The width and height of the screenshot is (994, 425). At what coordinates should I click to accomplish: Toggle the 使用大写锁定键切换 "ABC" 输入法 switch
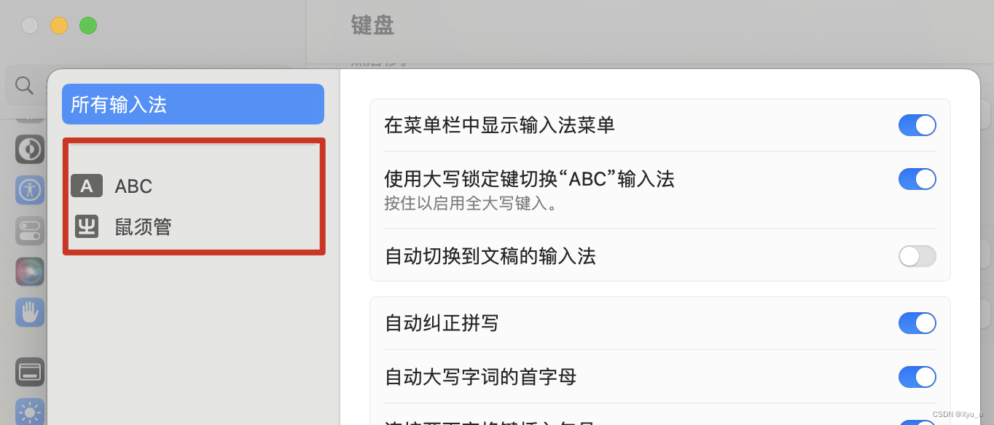pos(917,179)
